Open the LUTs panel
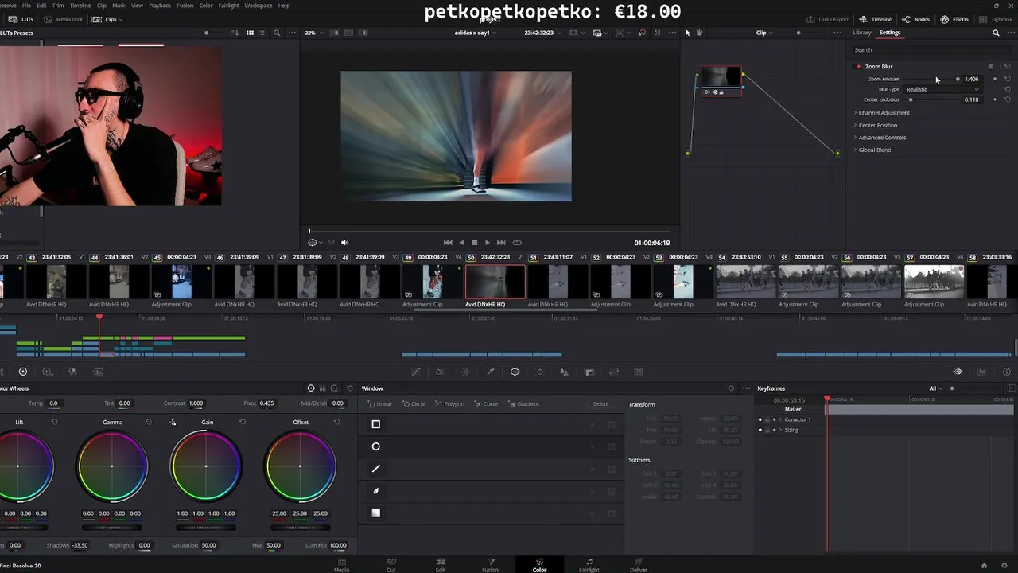This screenshot has width=1018, height=573. coord(21,19)
